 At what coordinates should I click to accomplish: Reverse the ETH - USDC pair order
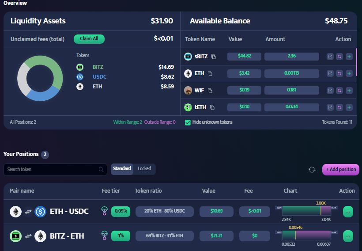(x=28, y=212)
